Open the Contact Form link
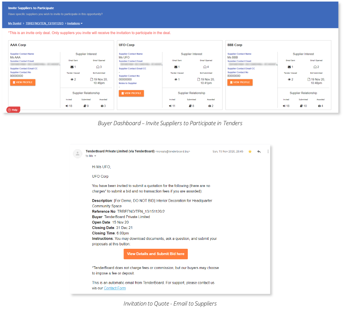The image size is (344, 311). [115, 288]
